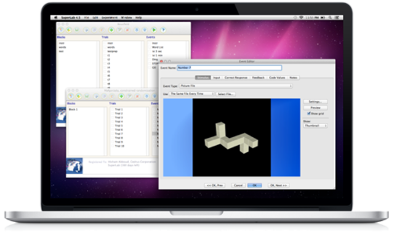Click the 'OK, Next >>' button

(x=278, y=185)
